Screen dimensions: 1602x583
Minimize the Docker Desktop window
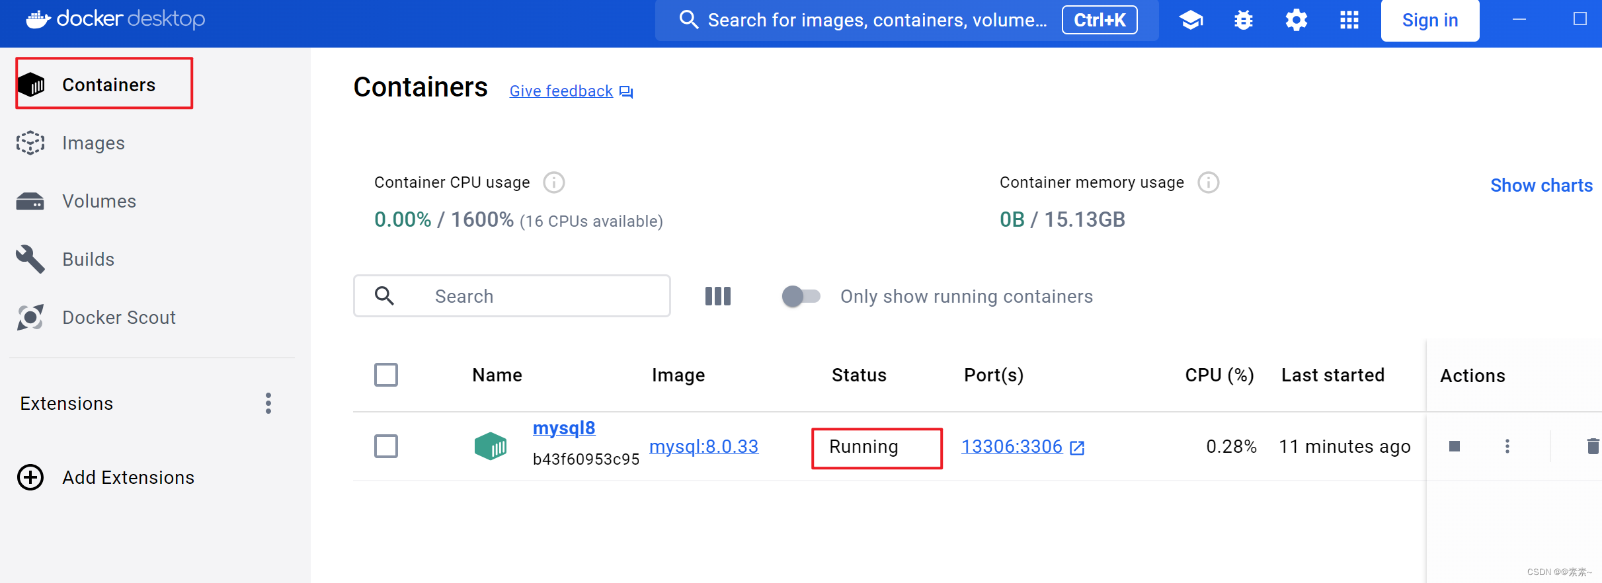(x=1519, y=19)
